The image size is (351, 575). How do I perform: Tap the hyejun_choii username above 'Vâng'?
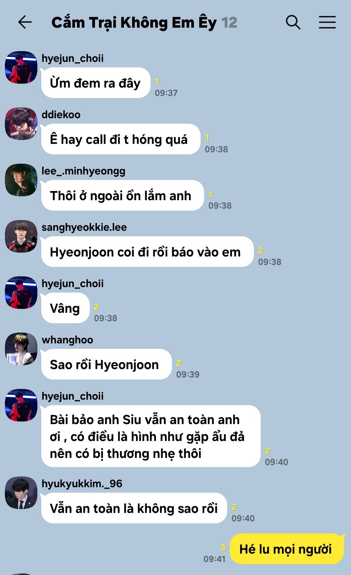(x=72, y=283)
